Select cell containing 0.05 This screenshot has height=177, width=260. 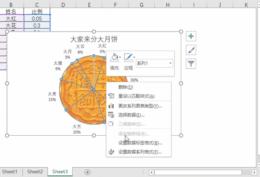pos(37,19)
